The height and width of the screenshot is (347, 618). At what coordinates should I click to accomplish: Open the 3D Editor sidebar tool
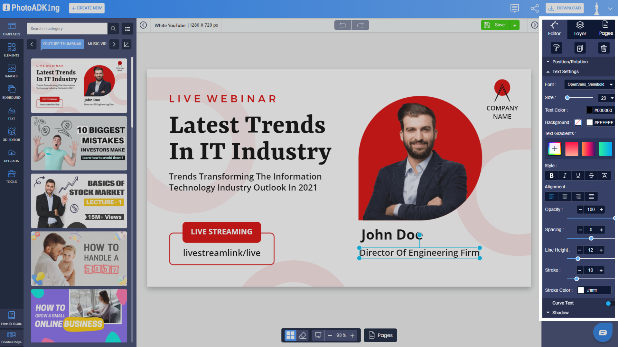click(12, 134)
